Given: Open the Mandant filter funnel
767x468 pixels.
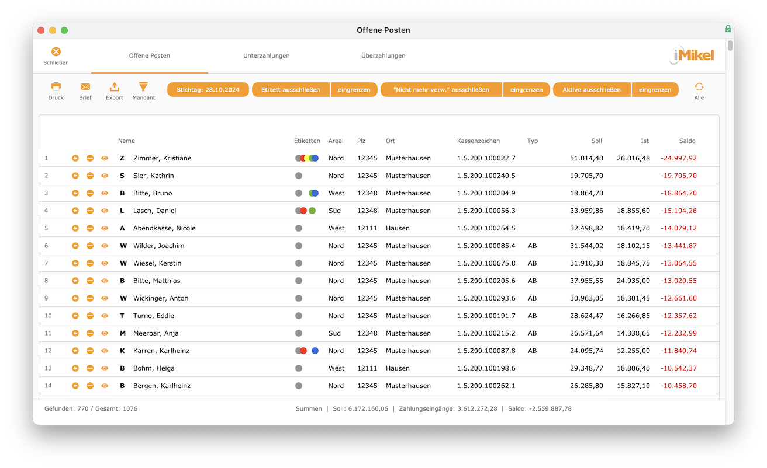Looking at the screenshot, I should tap(143, 86).
